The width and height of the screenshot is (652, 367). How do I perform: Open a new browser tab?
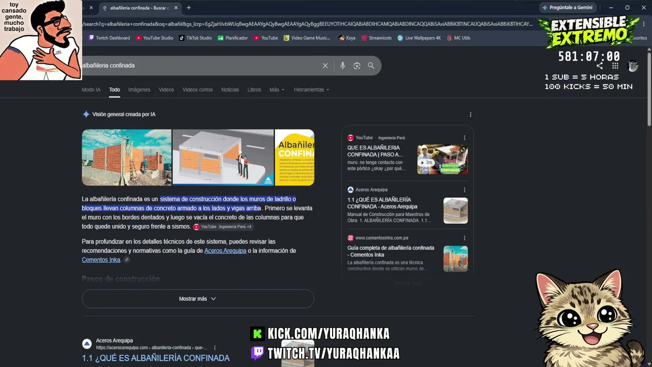[x=188, y=8]
